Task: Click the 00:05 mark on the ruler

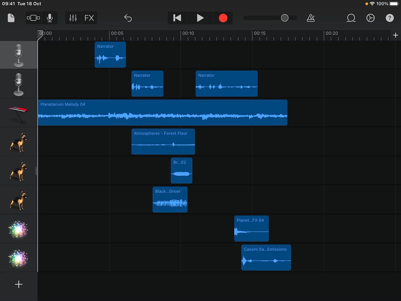Action: (x=117, y=33)
